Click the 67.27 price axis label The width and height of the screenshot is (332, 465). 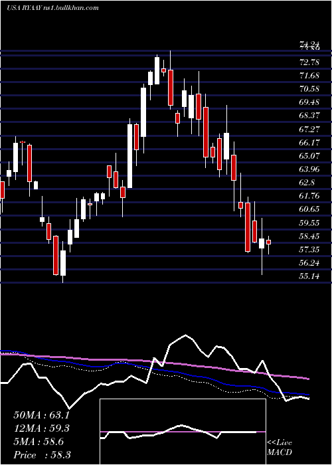click(310, 129)
